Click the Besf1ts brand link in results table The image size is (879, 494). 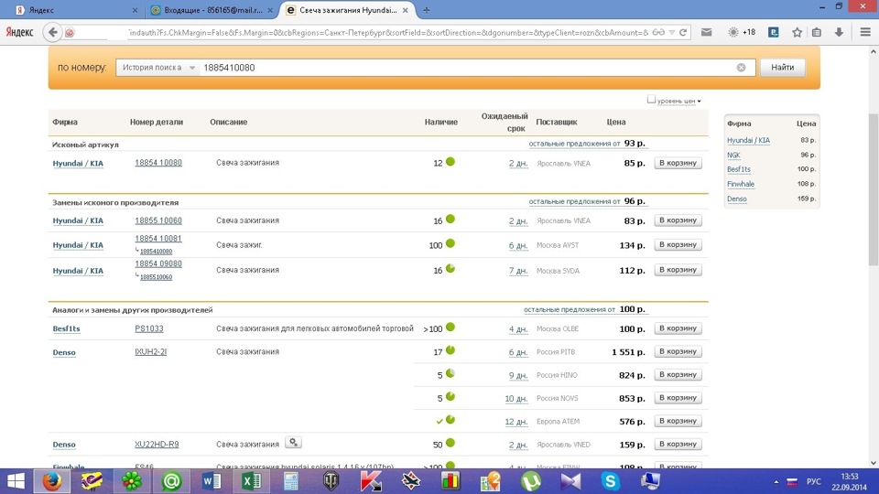(66, 328)
